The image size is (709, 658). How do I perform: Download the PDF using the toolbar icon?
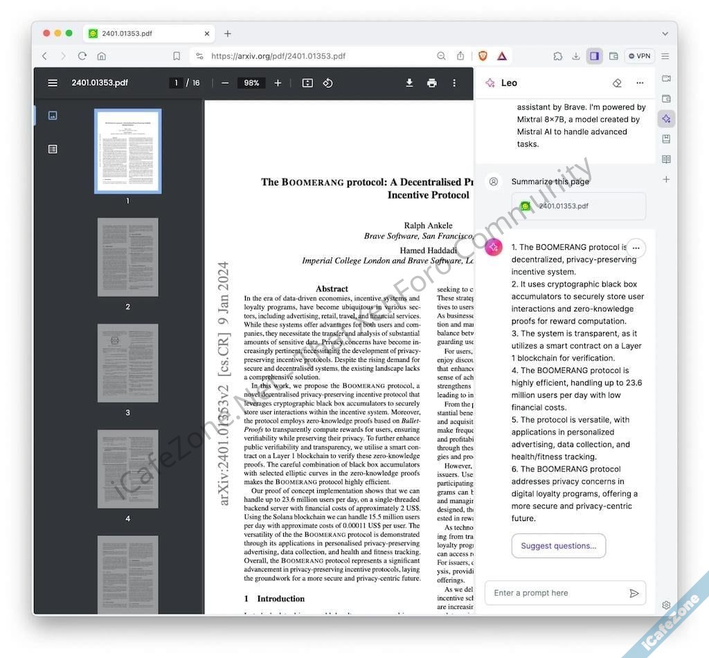pyautogui.click(x=409, y=83)
